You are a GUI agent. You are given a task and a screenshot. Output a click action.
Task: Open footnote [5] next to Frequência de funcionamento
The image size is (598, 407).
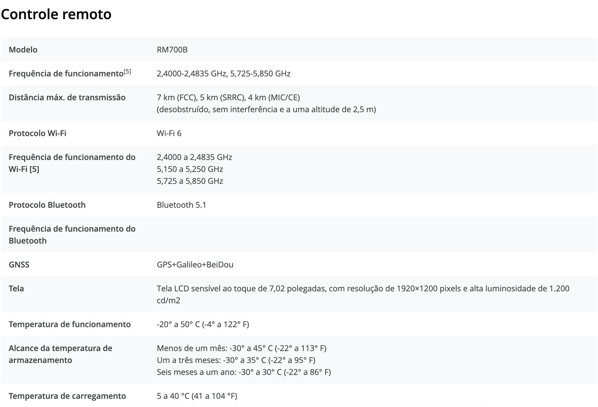(x=127, y=72)
